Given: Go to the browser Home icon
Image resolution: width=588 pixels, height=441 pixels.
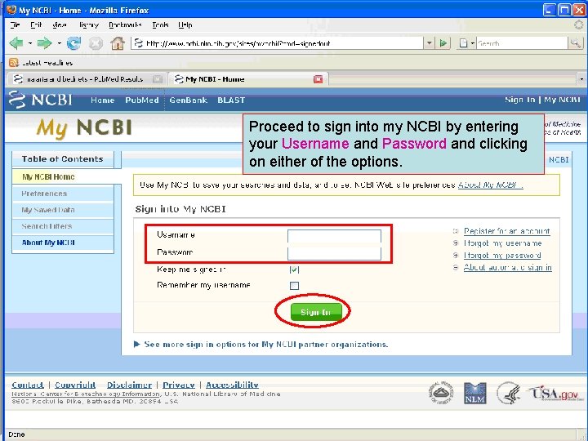Looking at the screenshot, I should (x=118, y=43).
